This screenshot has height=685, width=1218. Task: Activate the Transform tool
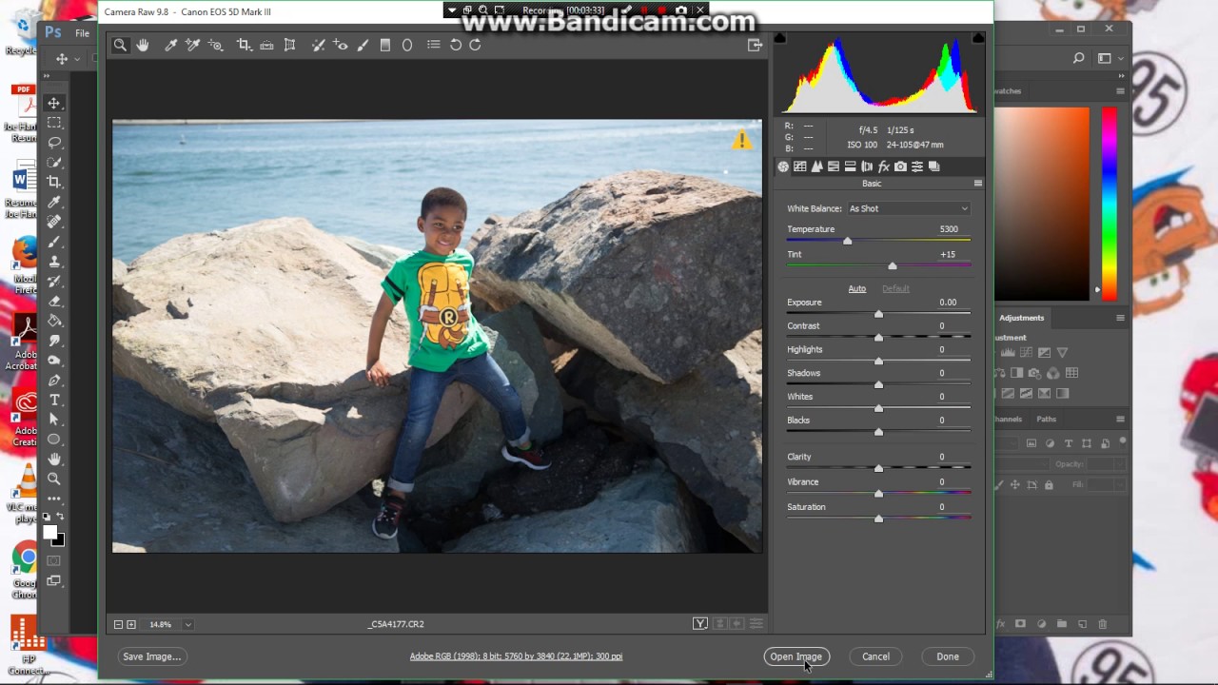(289, 45)
